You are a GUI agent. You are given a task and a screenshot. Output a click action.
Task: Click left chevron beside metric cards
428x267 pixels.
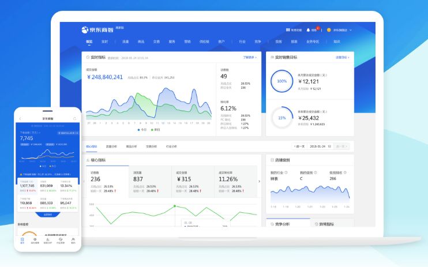[84, 181]
